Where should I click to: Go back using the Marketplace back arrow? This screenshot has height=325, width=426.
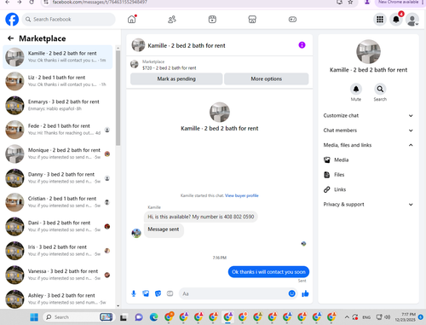10,38
